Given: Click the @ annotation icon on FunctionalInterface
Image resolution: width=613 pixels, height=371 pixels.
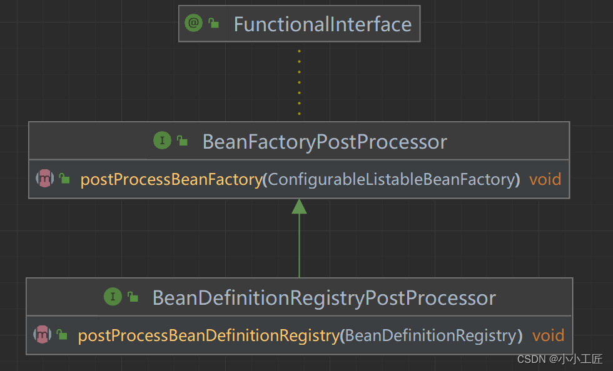Looking at the screenshot, I should [x=194, y=23].
